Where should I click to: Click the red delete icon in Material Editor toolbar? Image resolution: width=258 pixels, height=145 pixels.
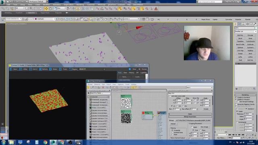click(x=103, y=87)
